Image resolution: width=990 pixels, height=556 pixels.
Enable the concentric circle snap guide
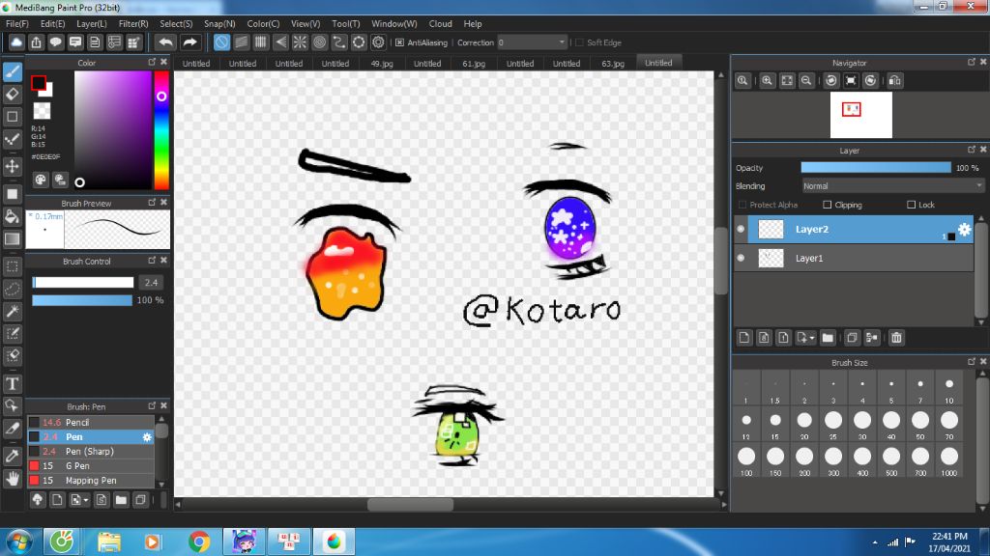[319, 42]
